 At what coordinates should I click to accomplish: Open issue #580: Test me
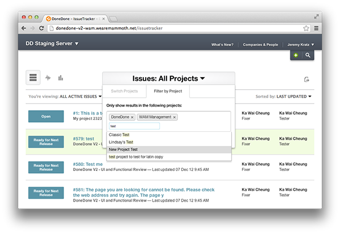(x=88, y=164)
